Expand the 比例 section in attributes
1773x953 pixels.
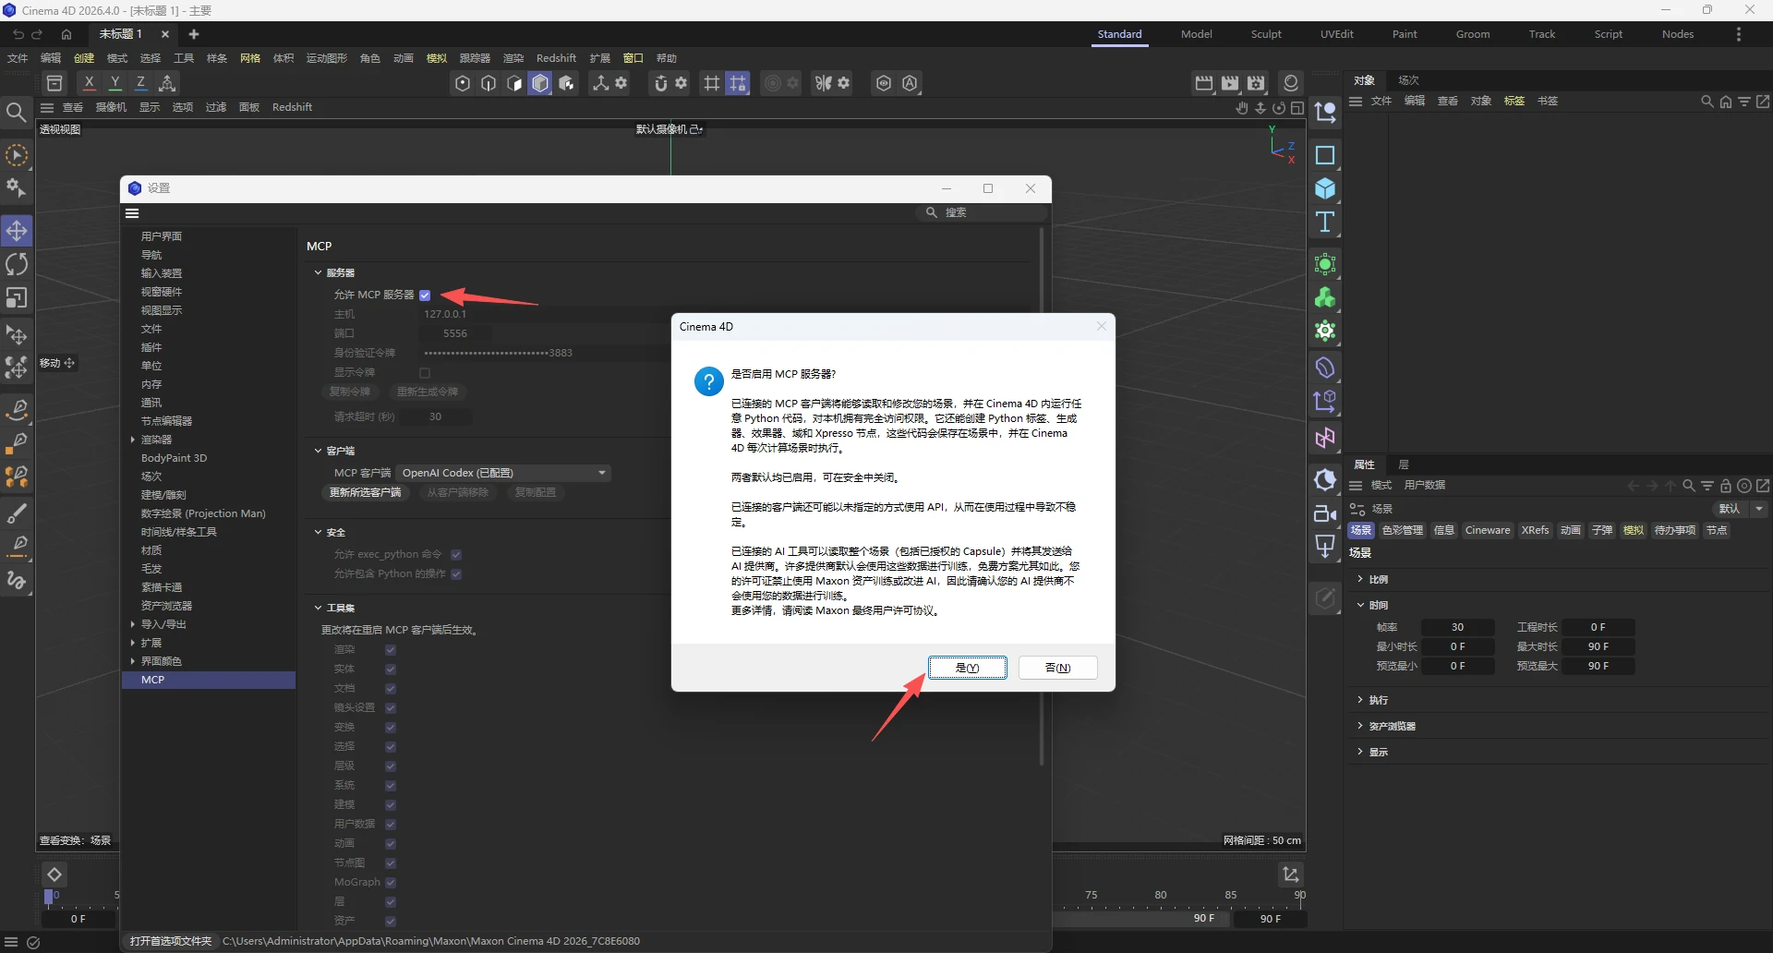point(1360,579)
